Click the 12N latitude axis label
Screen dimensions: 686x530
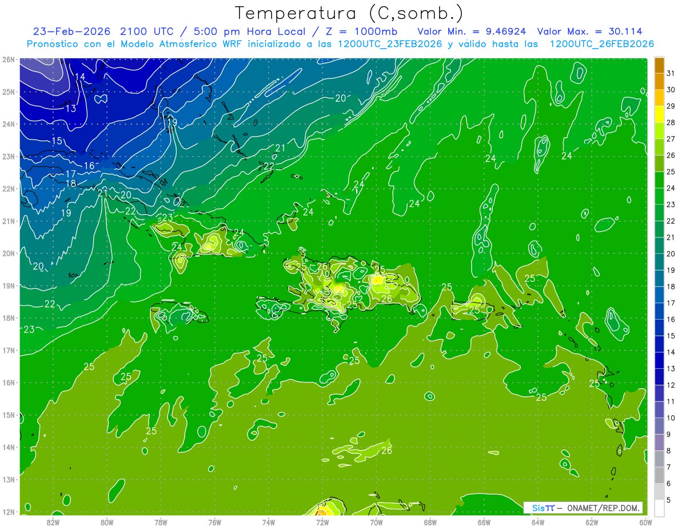coord(9,512)
